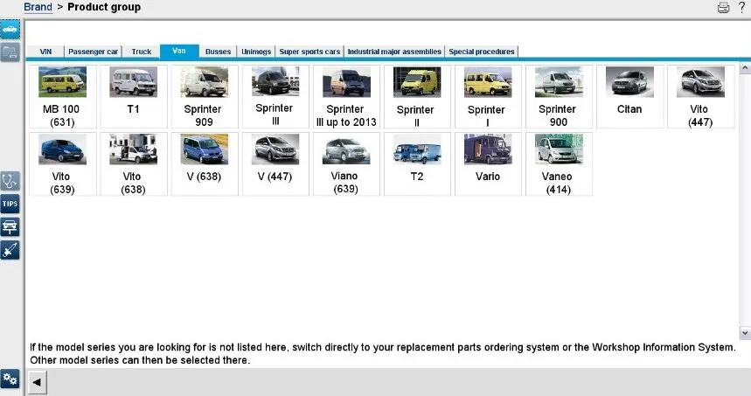This screenshot has width=751, height=396.
Task: Switch to the Busses tab
Action: [218, 52]
